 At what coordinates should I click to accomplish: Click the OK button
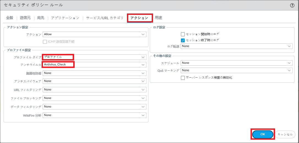click(x=263, y=134)
